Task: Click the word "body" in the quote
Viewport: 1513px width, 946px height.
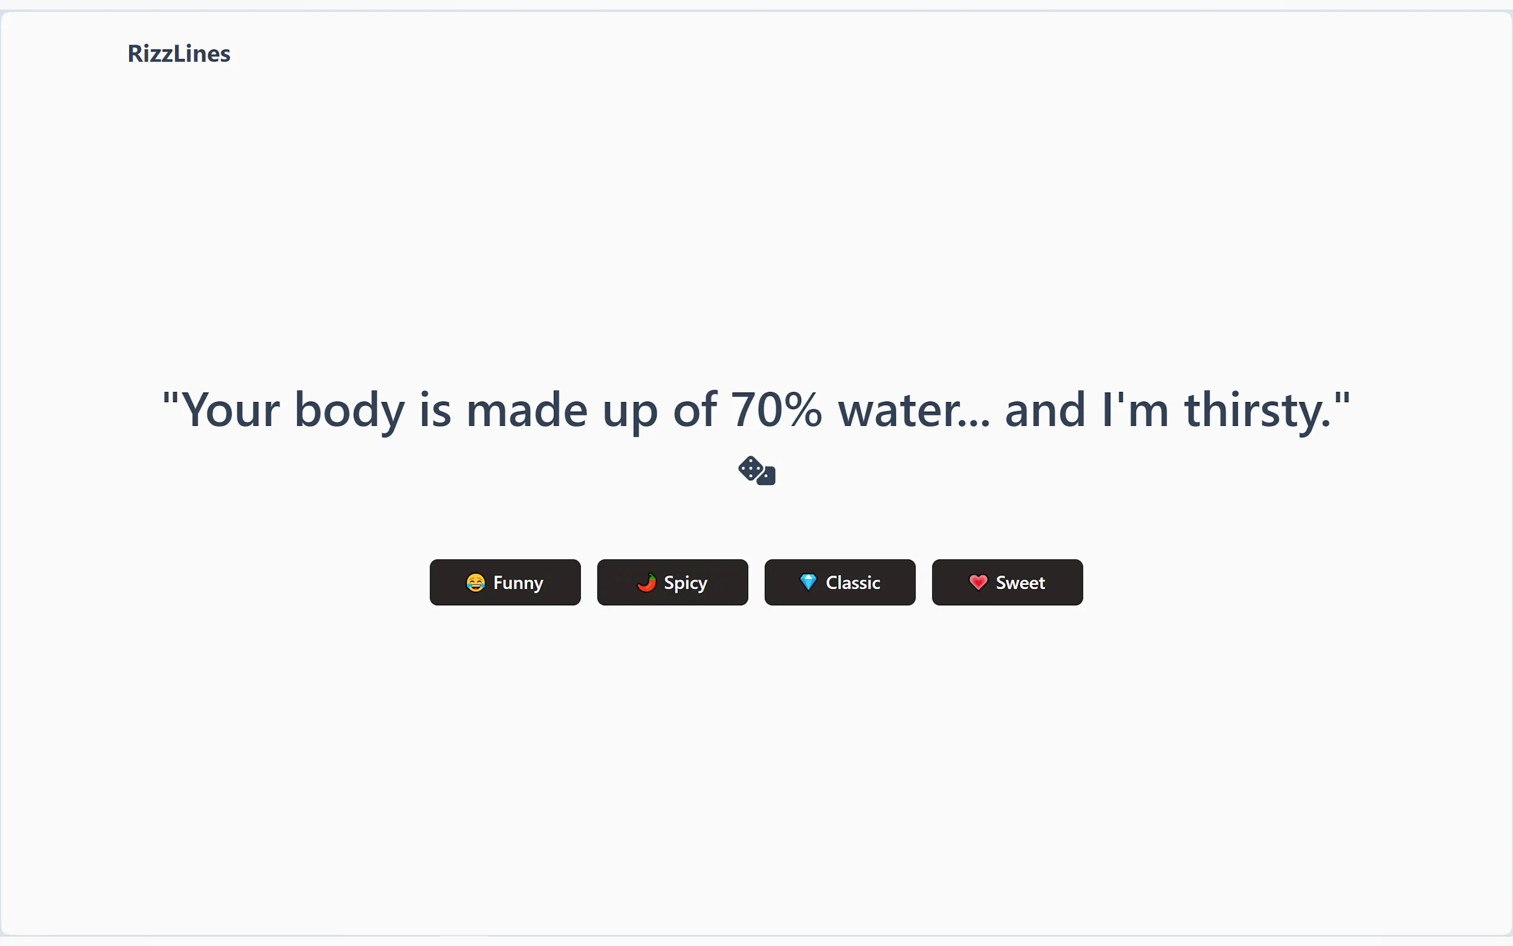Action: (x=349, y=410)
